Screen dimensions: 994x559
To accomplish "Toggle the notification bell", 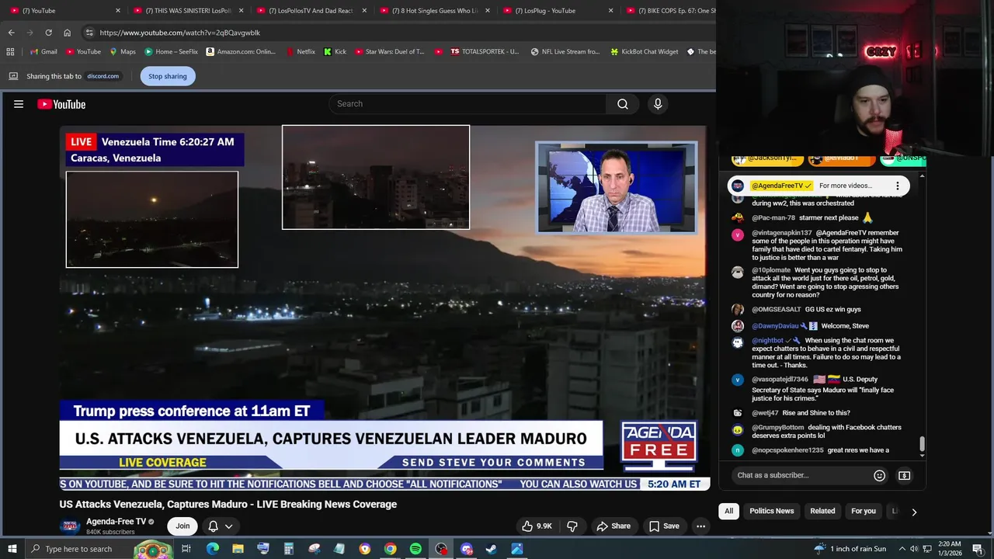I will [213, 526].
